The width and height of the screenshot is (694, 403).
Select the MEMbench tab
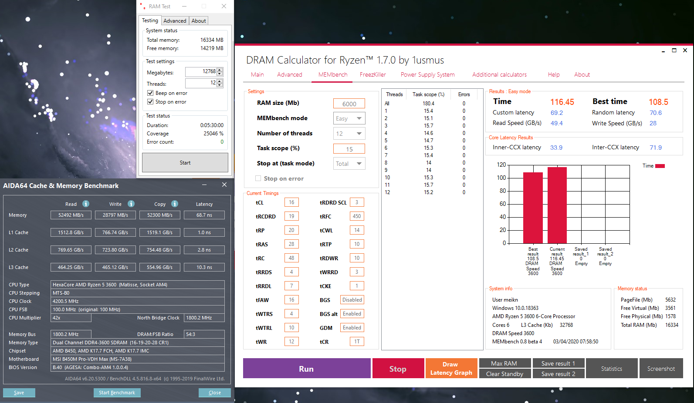(x=333, y=74)
